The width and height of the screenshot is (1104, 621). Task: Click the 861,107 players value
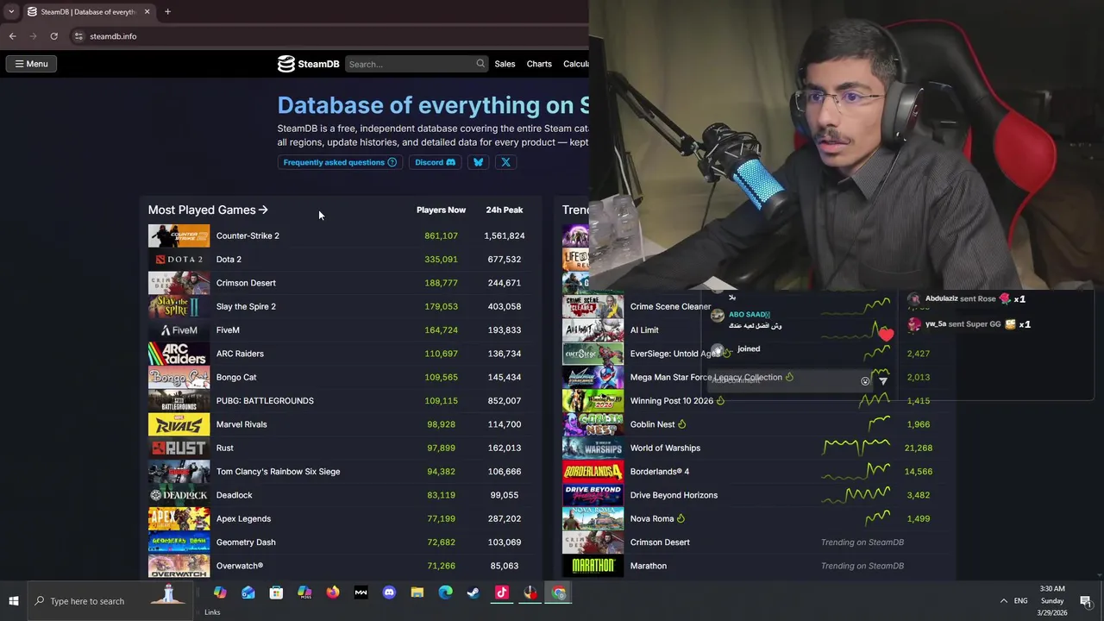(x=441, y=235)
